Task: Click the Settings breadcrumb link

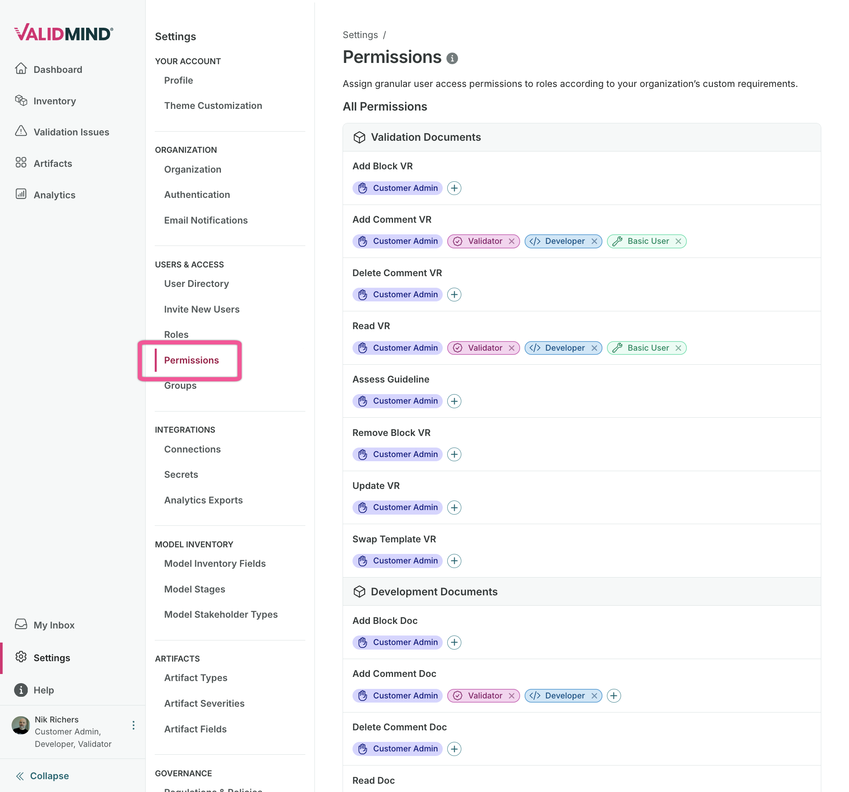Action: [x=360, y=35]
